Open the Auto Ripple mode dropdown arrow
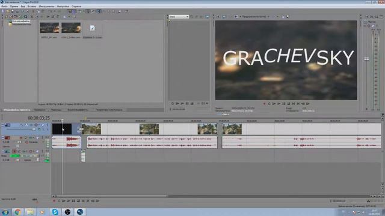Screen dimensions: 385x216 tap(84, 11)
